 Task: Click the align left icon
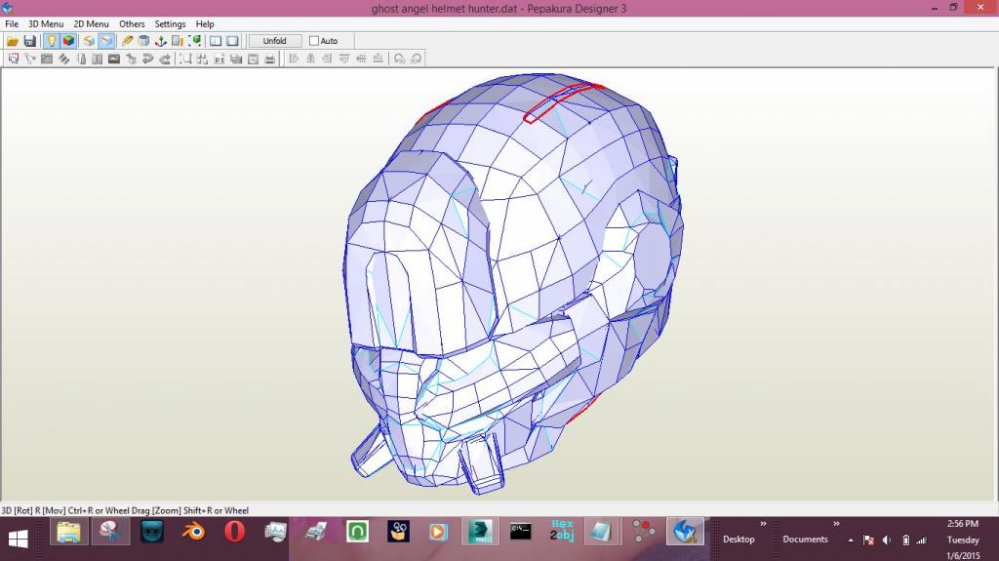293,59
